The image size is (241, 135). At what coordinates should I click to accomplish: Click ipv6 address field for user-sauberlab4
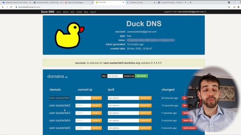(x=123, y=120)
